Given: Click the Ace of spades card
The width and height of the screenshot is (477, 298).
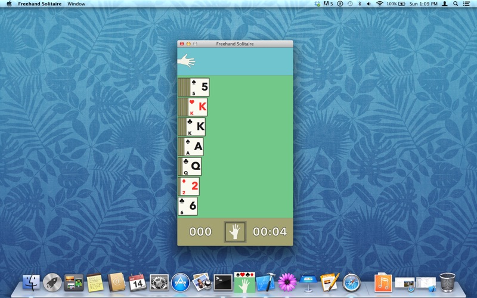Looking at the screenshot, I should pos(193,147).
